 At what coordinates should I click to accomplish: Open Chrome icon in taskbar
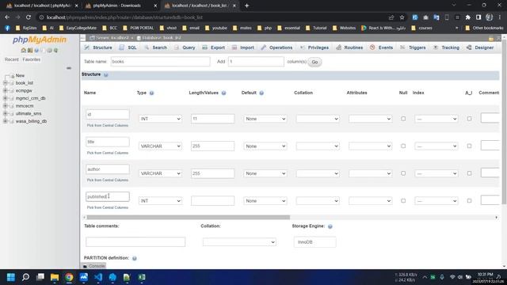[x=69, y=277]
